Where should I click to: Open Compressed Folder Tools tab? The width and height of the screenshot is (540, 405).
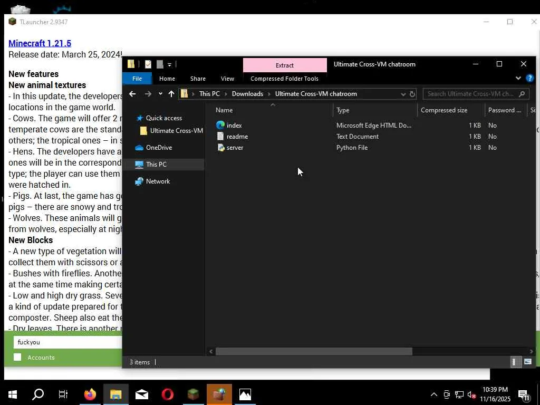(x=284, y=79)
